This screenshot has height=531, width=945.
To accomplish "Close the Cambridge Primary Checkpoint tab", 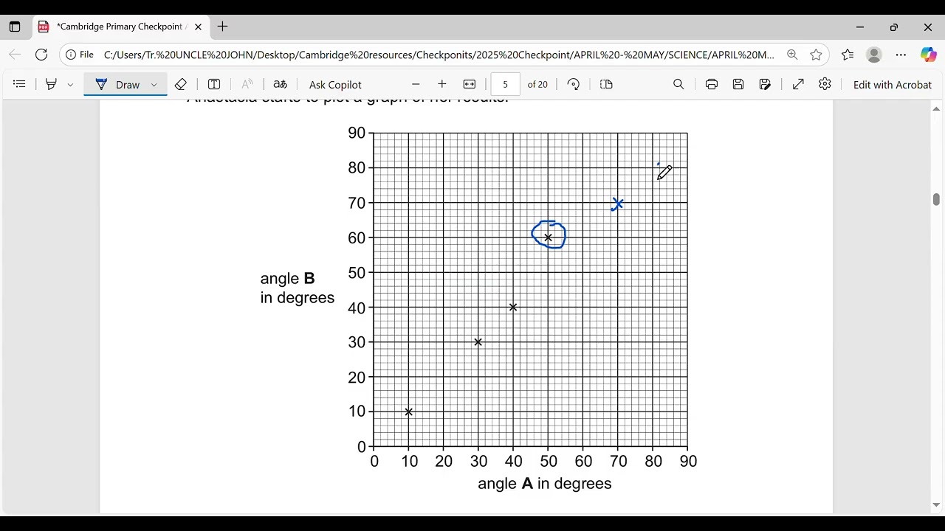I will (x=198, y=27).
